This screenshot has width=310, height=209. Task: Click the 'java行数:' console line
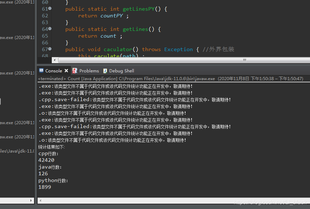pyautogui.click(x=50, y=167)
